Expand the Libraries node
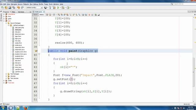The width and height of the screenshot is (196, 110). (x=6, y=76)
